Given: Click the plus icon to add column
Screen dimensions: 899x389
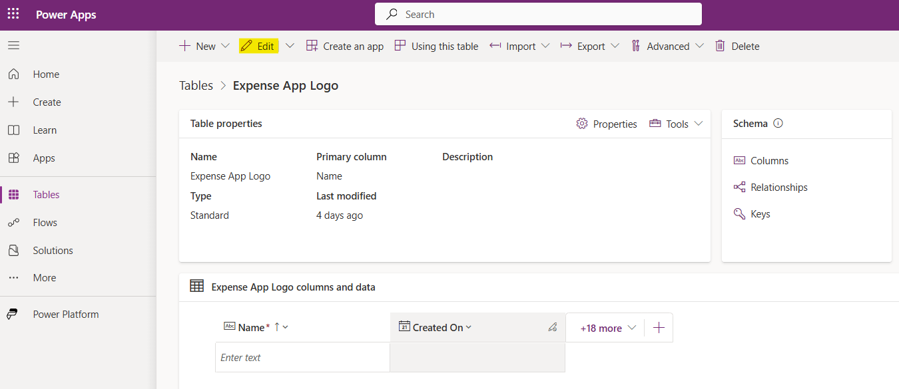Looking at the screenshot, I should point(659,328).
